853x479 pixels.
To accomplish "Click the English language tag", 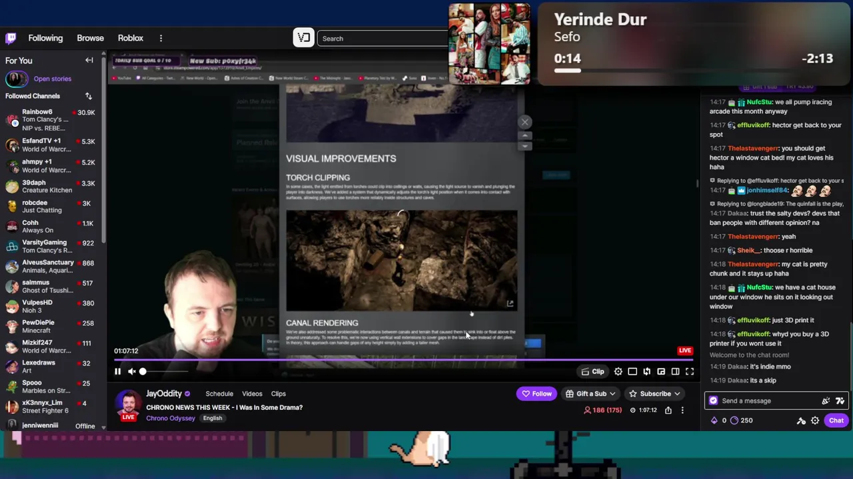I will point(213,418).
